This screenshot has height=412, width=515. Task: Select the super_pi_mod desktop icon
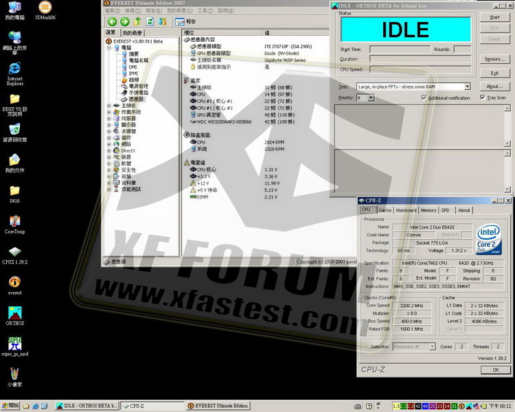(15, 346)
